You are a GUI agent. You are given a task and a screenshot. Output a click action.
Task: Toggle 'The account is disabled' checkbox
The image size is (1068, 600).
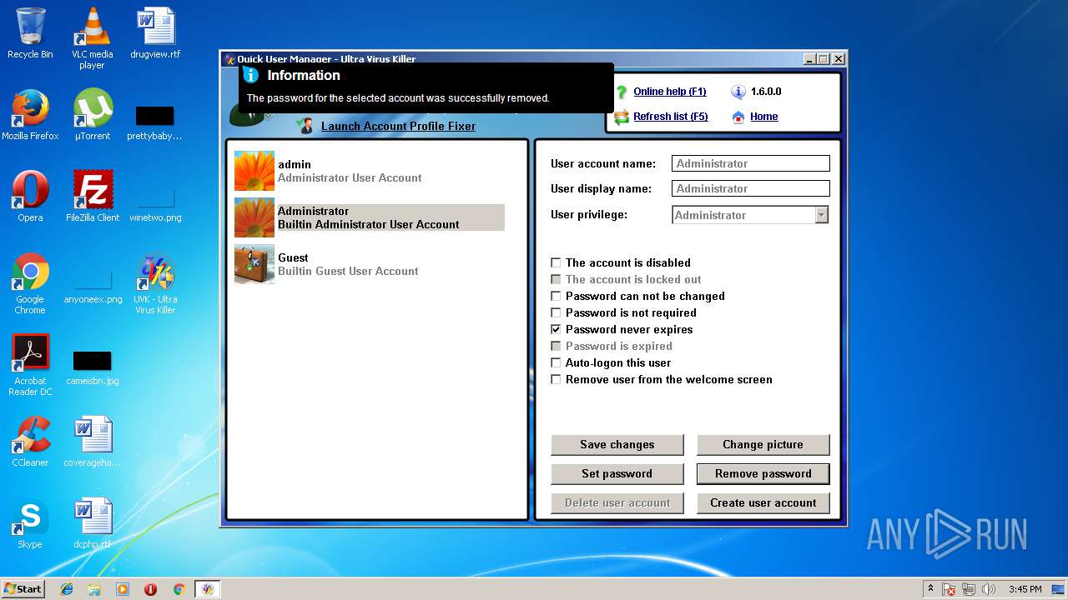point(556,262)
